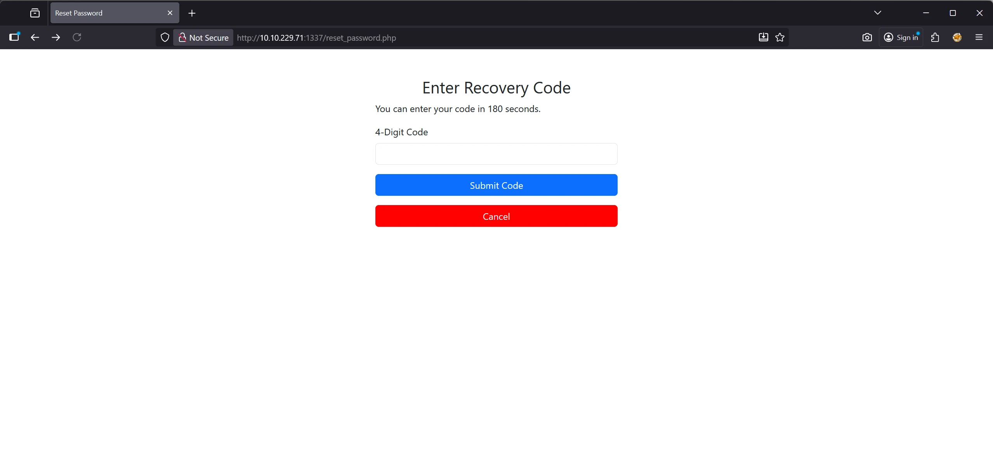Click the cookie extension icon
Image resolution: width=993 pixels, height=466 pixels.
click(957, 37)
